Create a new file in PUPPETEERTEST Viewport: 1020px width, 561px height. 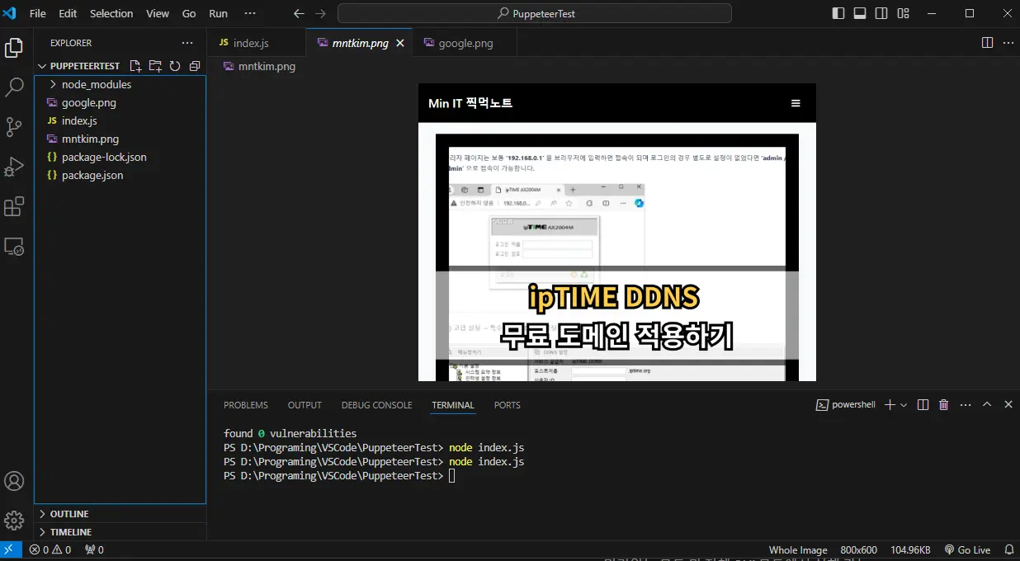135,66
